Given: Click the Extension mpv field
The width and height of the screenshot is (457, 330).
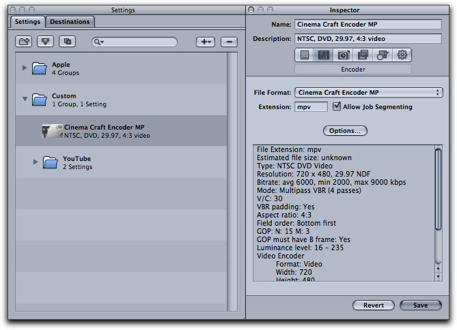Looking at the screenshot, I should 311,107.
